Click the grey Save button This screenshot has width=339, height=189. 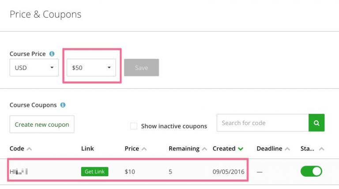(141, 68)
